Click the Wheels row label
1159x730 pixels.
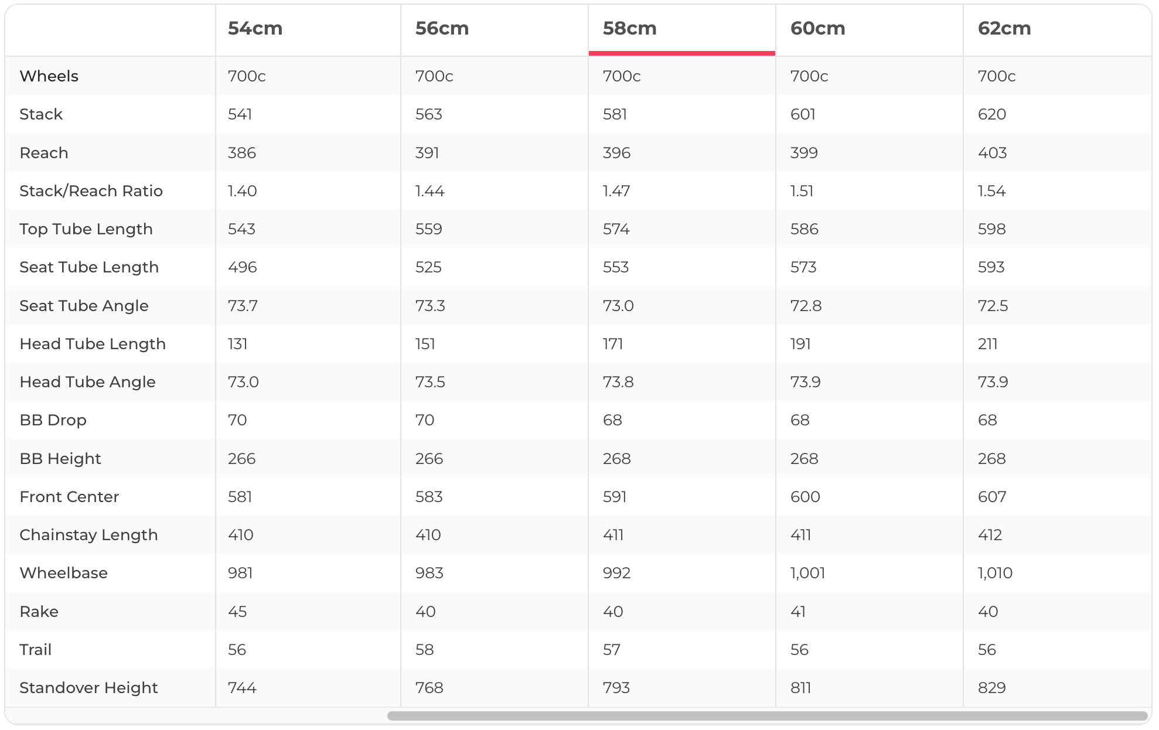click(49, 76)
